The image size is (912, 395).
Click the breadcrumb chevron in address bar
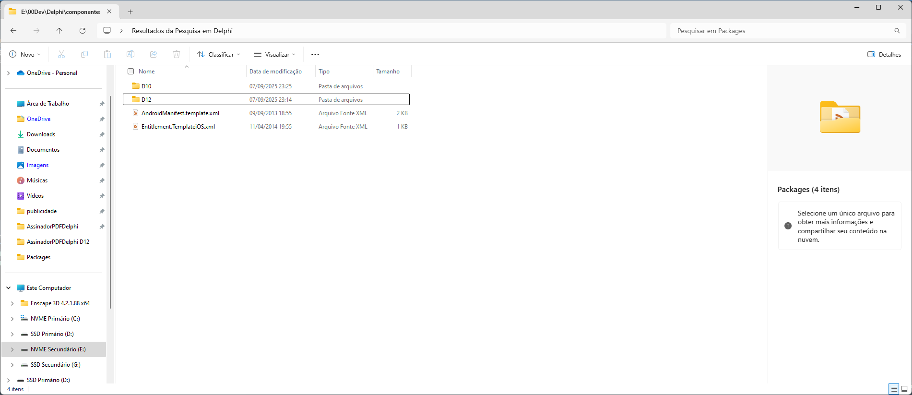click(x=121, y=31)
